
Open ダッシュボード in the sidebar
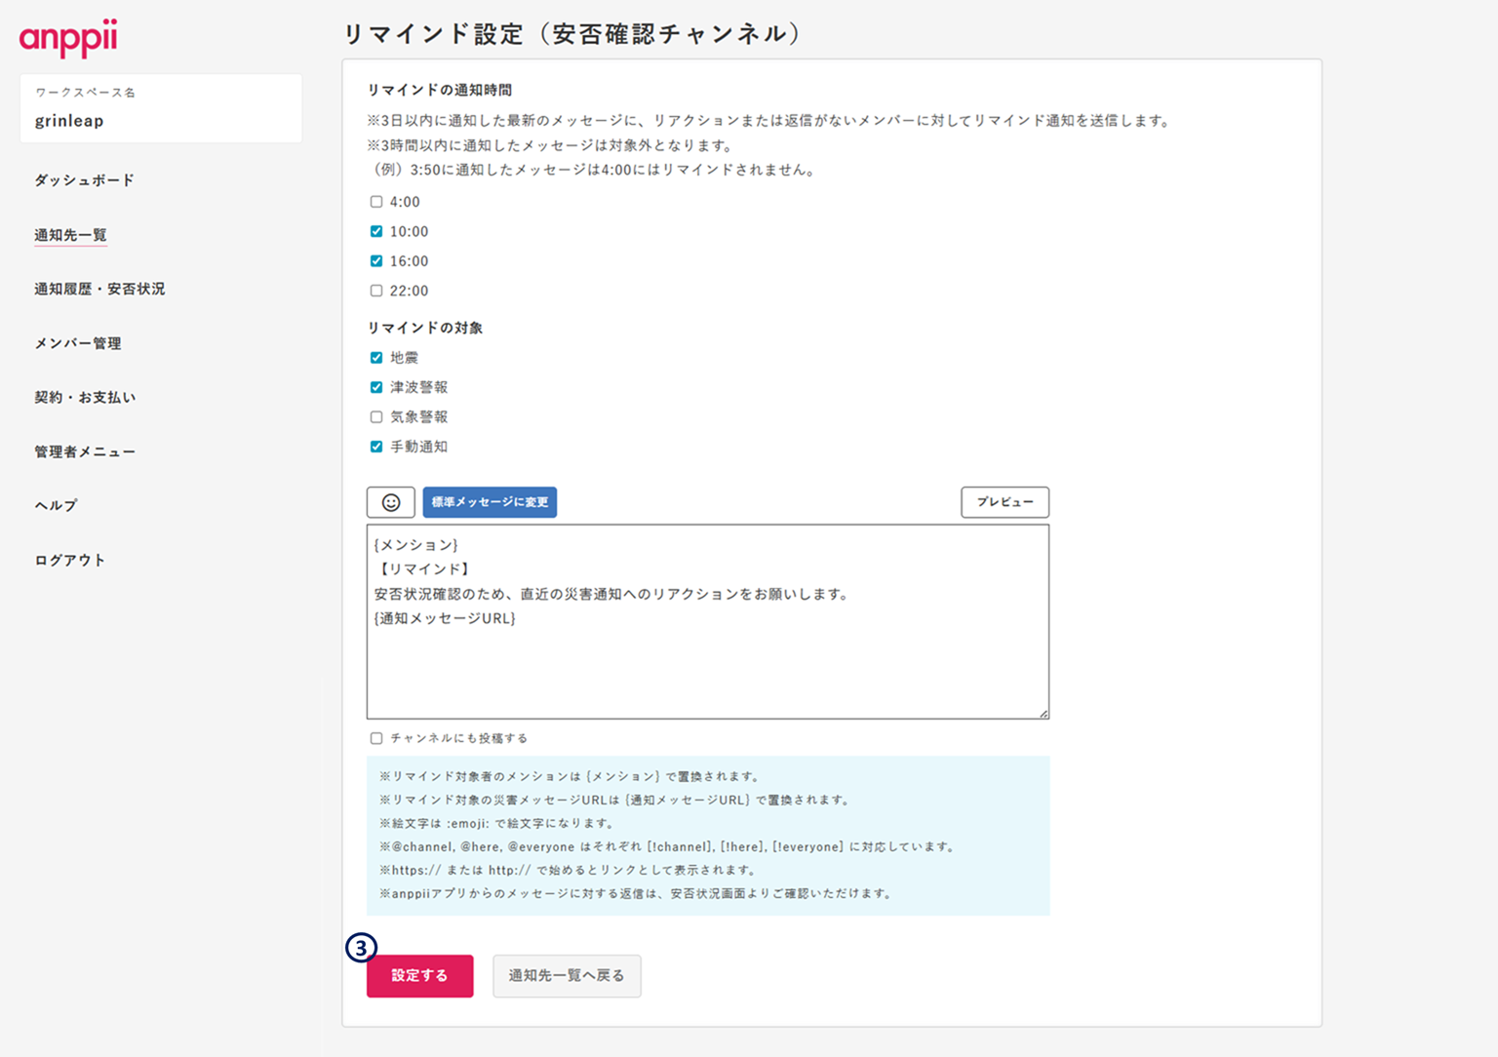[84, 180]
